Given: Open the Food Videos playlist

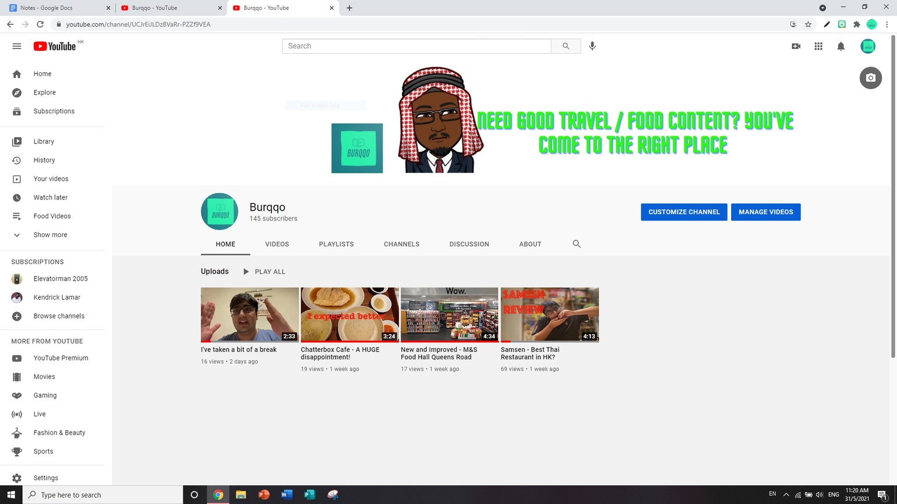Looking at the screenshot, I should point(53,216).
